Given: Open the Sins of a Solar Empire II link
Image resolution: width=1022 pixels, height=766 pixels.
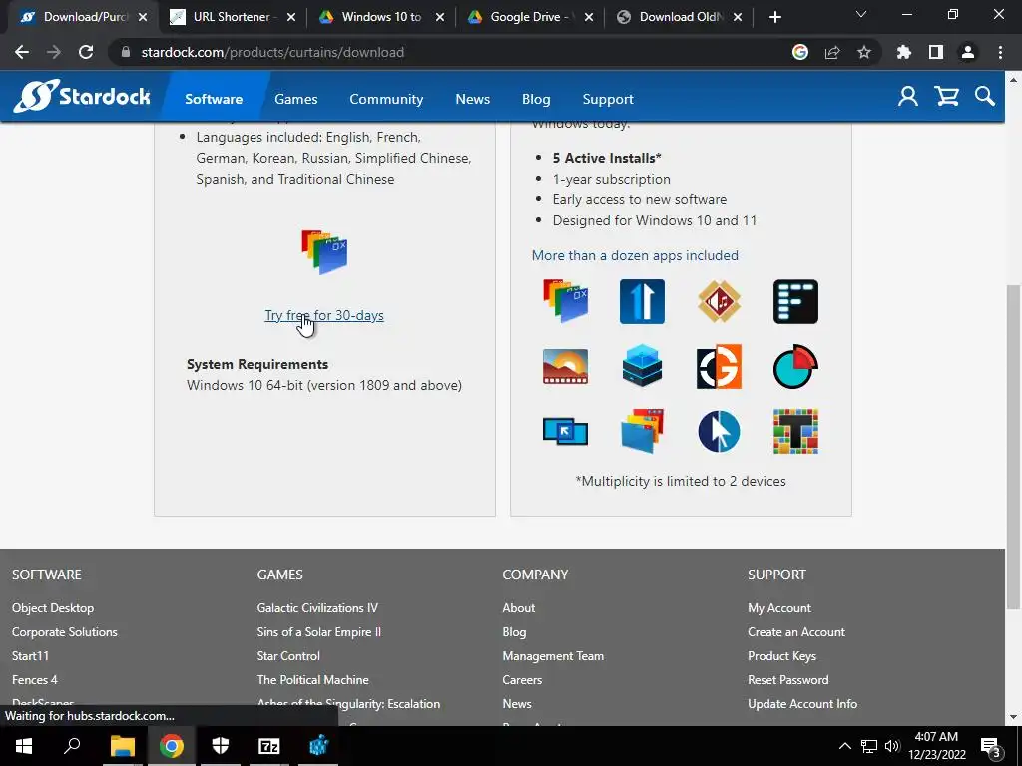Looking at the screenshot, I should click(318, 631).
